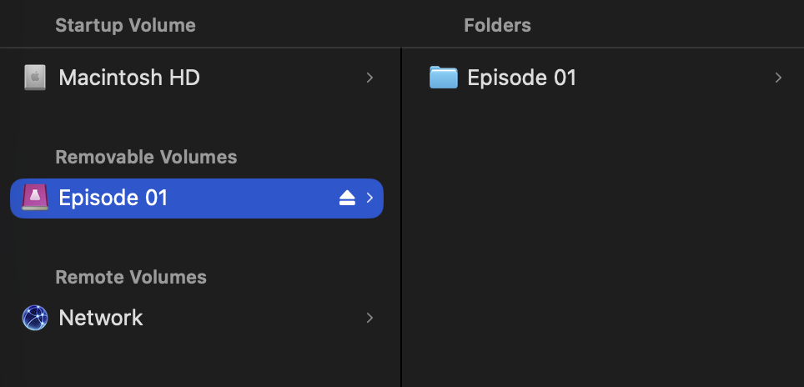Select the Network label in Remote Volumes

[101, 318]
